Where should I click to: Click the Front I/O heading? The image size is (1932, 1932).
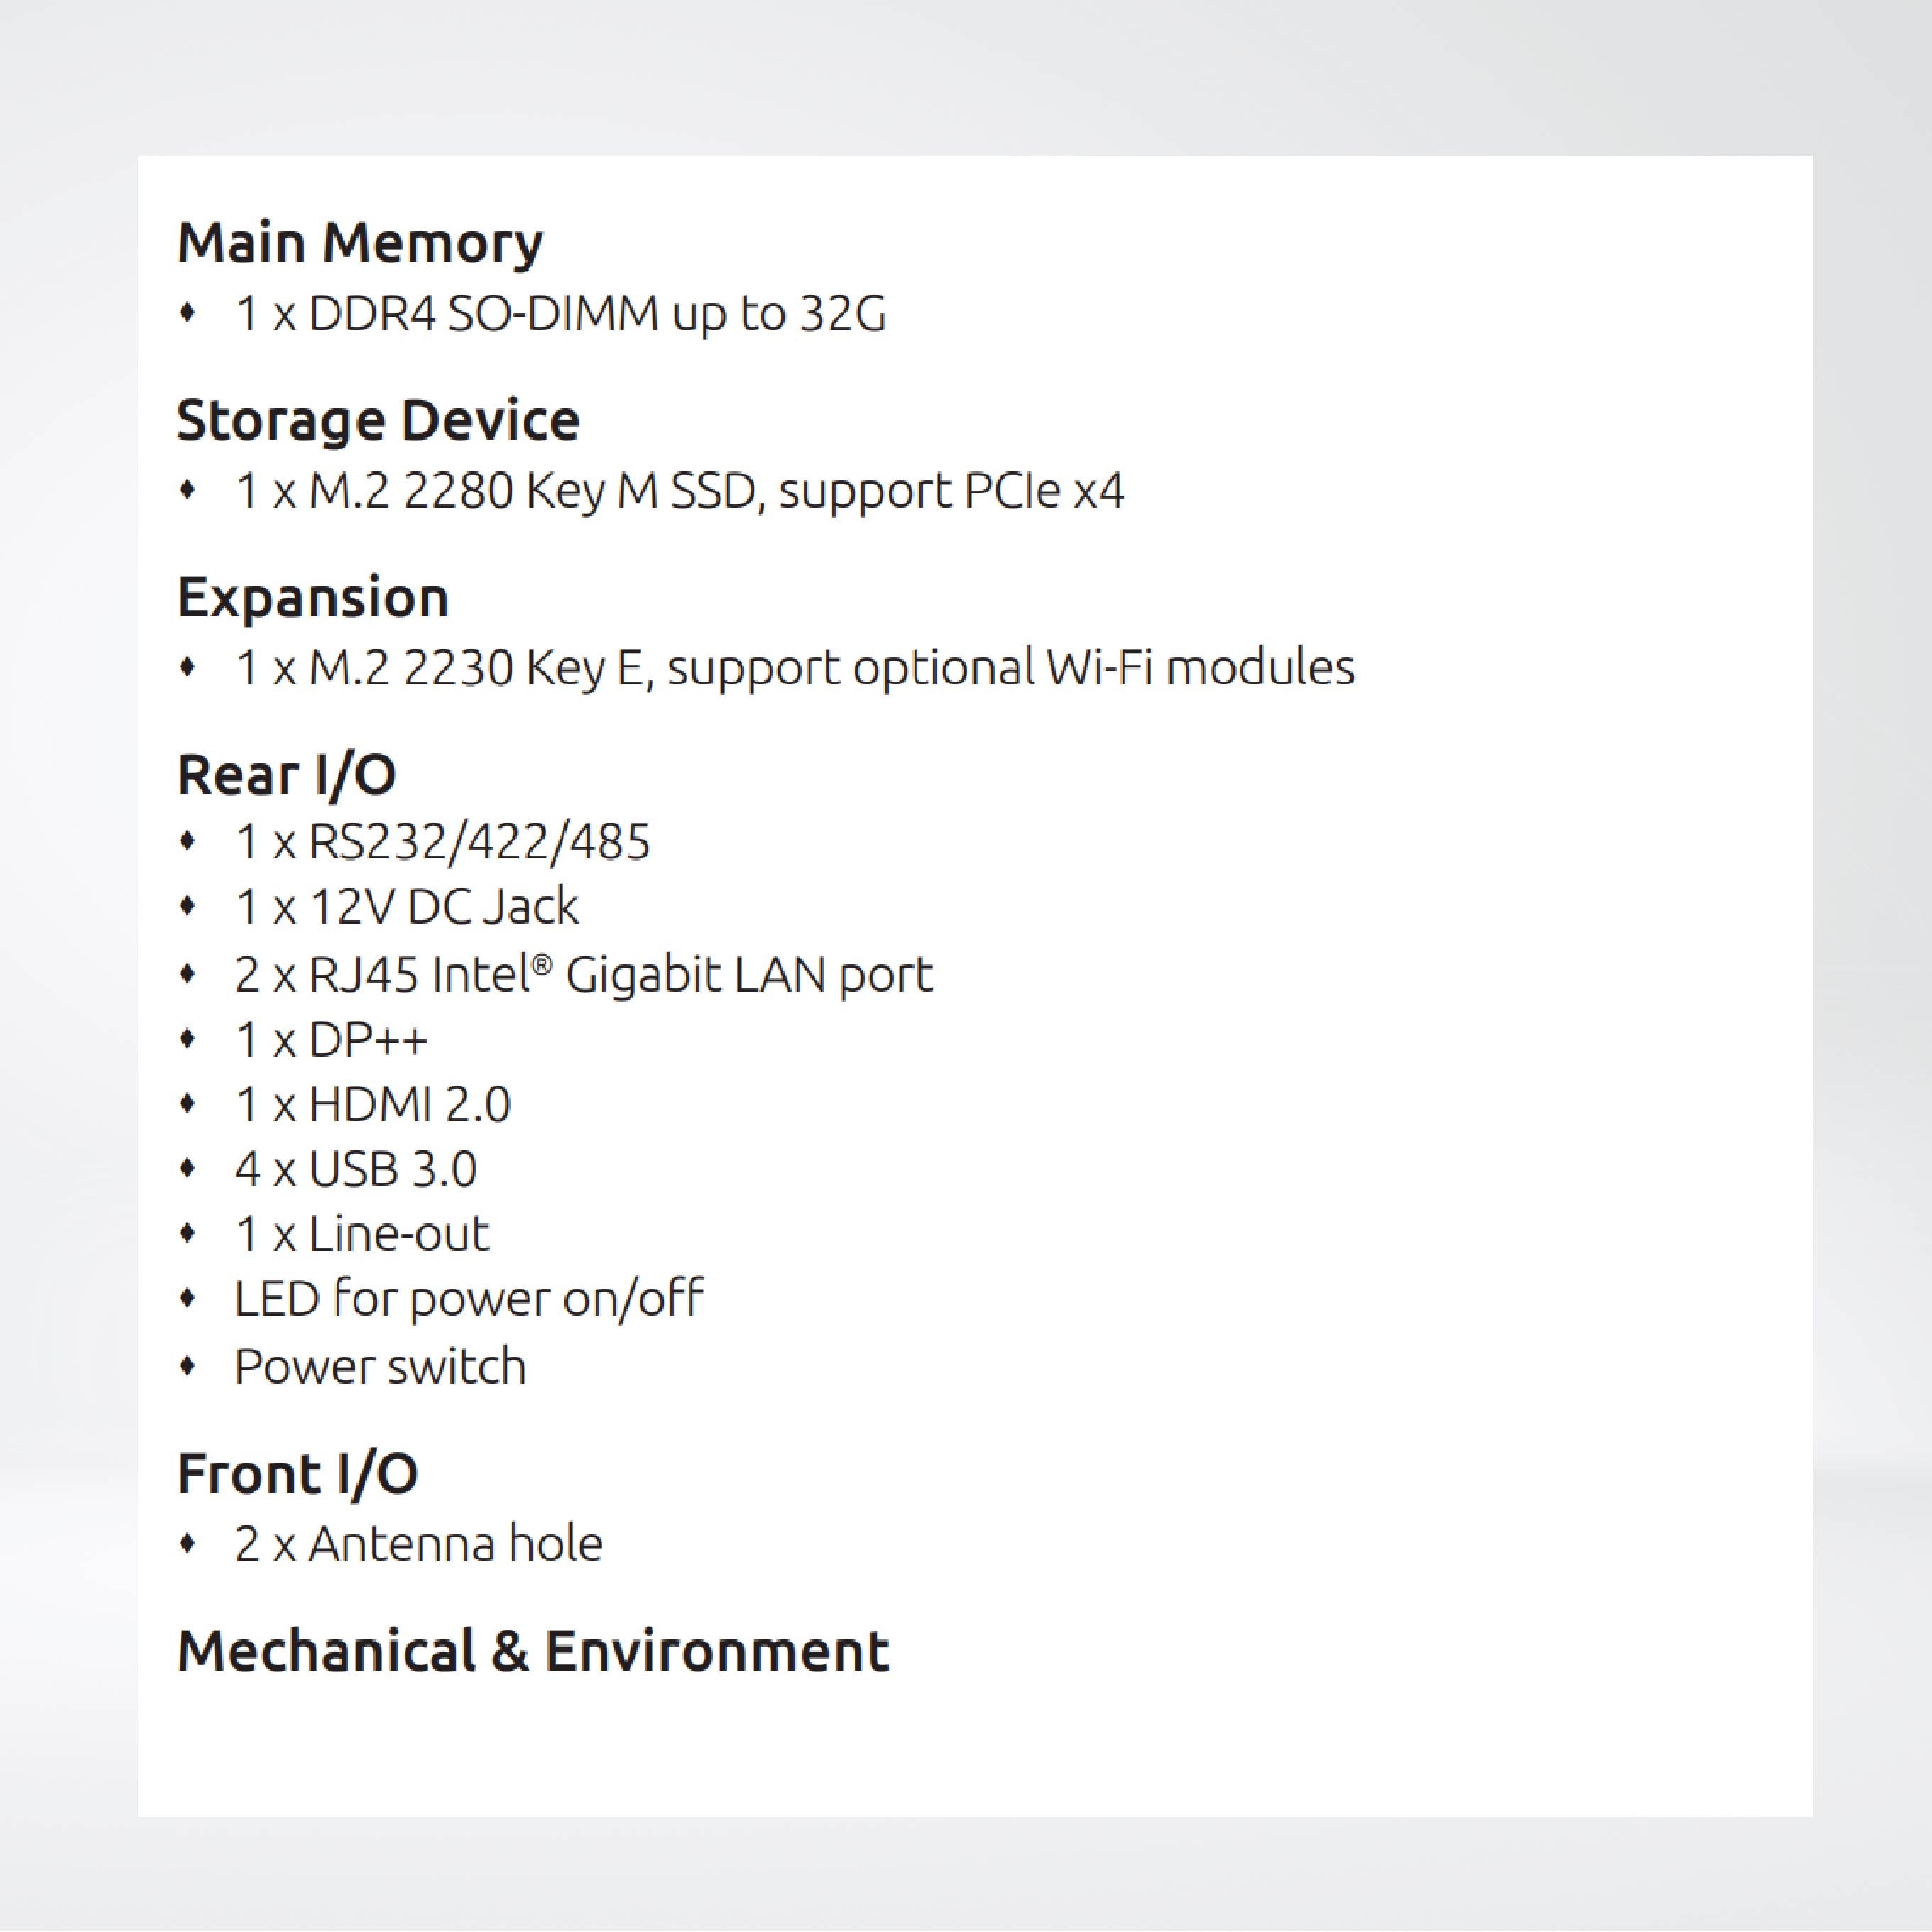click(x=298, y=1473)
